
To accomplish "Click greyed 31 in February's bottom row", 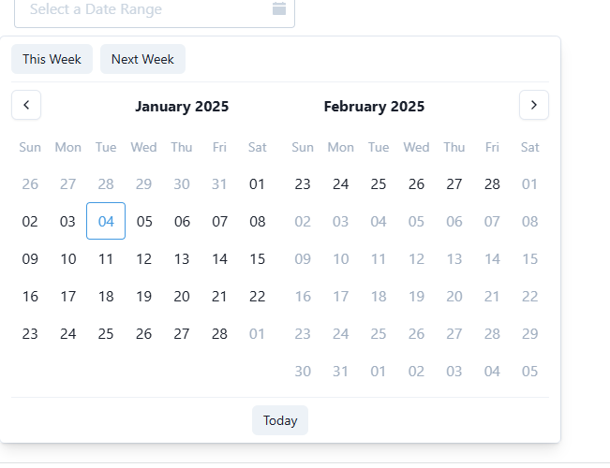I will coord(340,372).
